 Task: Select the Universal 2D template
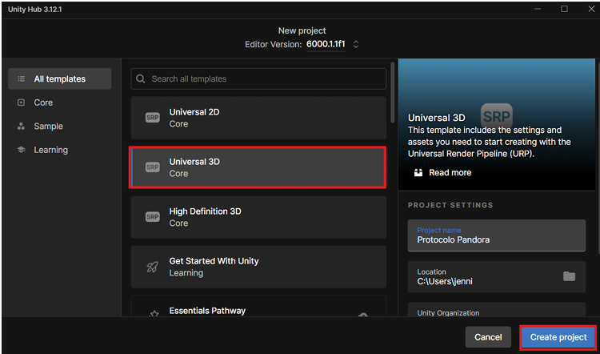(x=258, y=118)
